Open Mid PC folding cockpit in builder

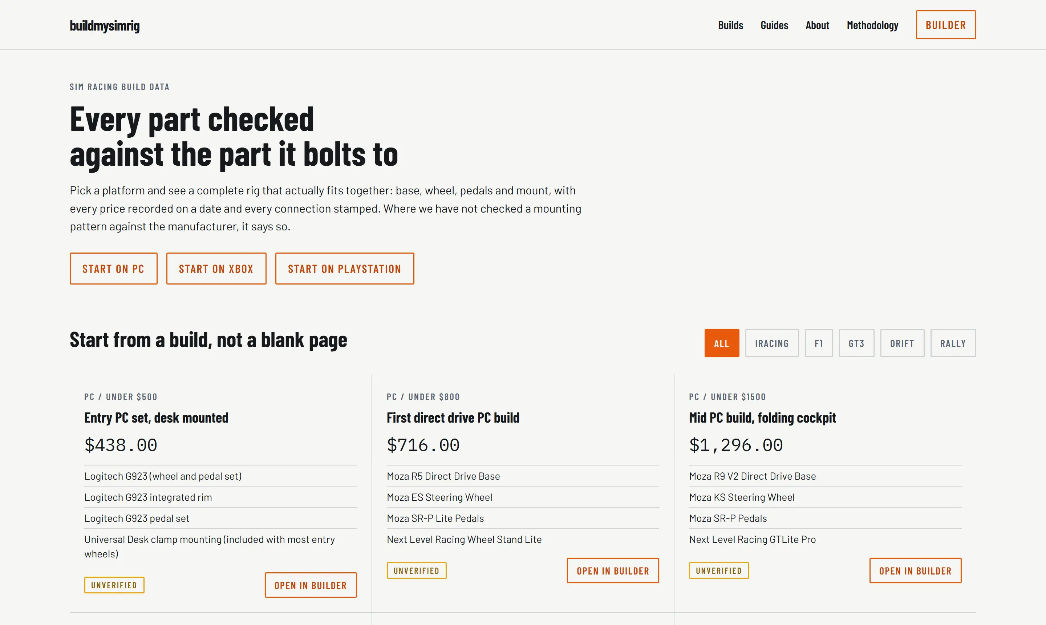[915, 570]
